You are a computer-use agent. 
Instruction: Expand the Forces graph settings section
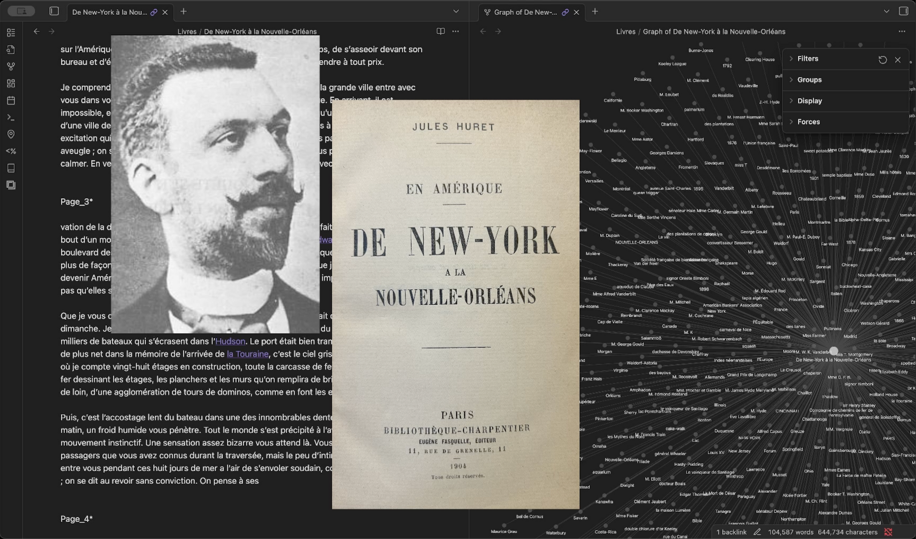point(808,122)
